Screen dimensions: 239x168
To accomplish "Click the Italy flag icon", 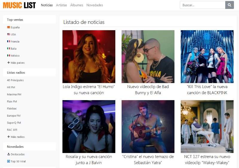I will tap(9, 48).
